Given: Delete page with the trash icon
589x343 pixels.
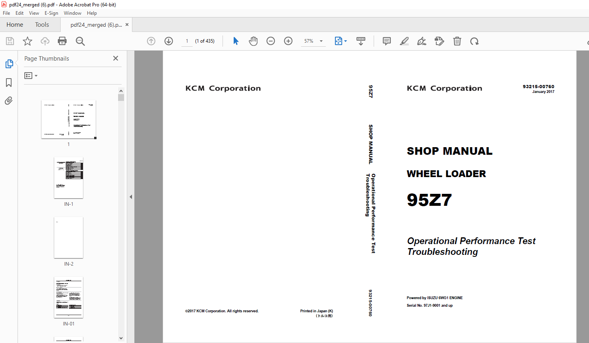Looking at the screenshot, I should click(x=457, y=41).
